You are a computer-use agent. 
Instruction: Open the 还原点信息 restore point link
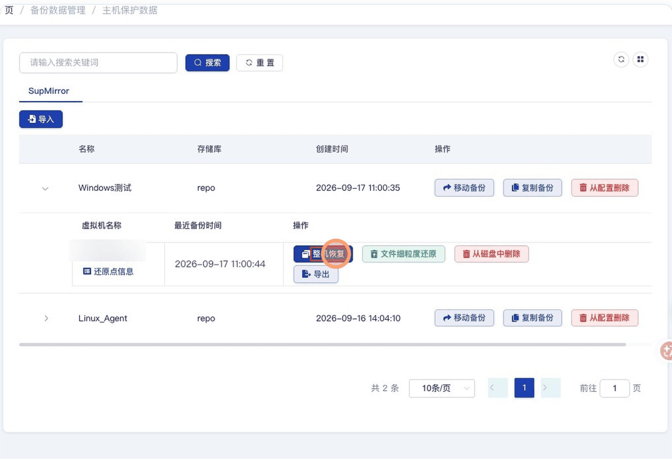point(108,272)
